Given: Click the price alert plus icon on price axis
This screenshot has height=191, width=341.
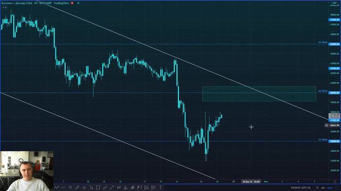Looking at the screenshot, I should [x=327, y=125].
